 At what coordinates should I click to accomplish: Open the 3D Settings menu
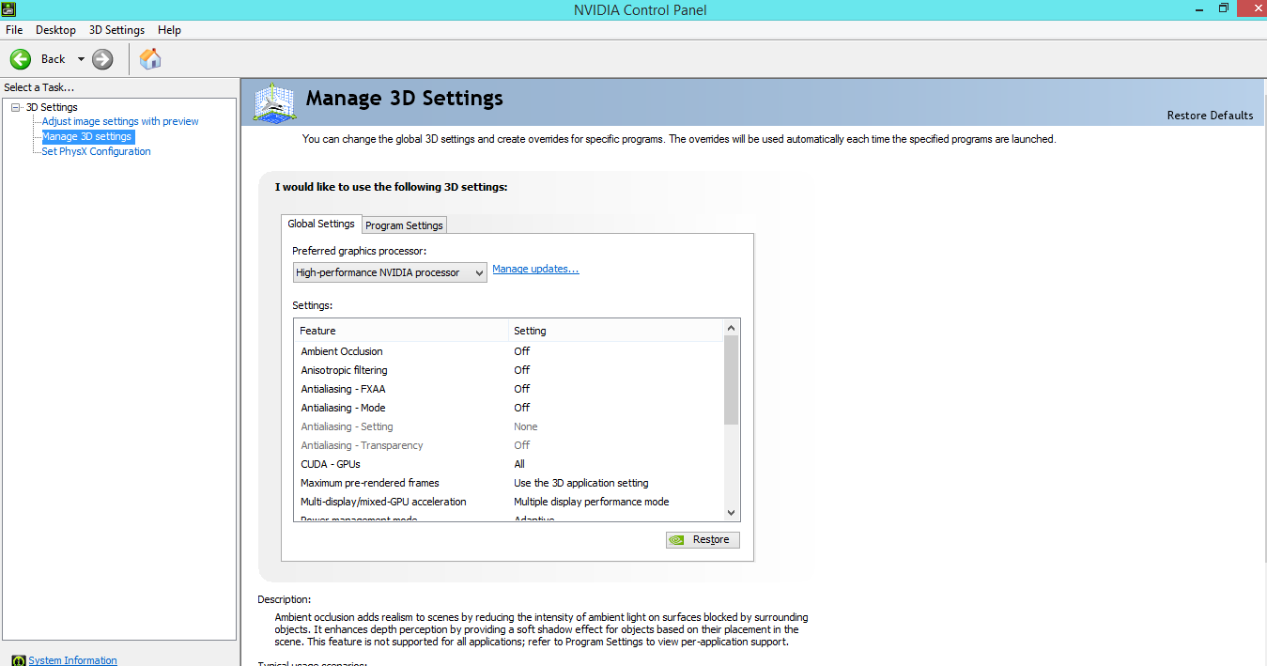[x=116, y=30]
